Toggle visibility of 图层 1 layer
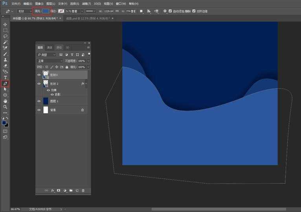The height and width of the screenshot is (212, 301). click(x=39, y=101)
